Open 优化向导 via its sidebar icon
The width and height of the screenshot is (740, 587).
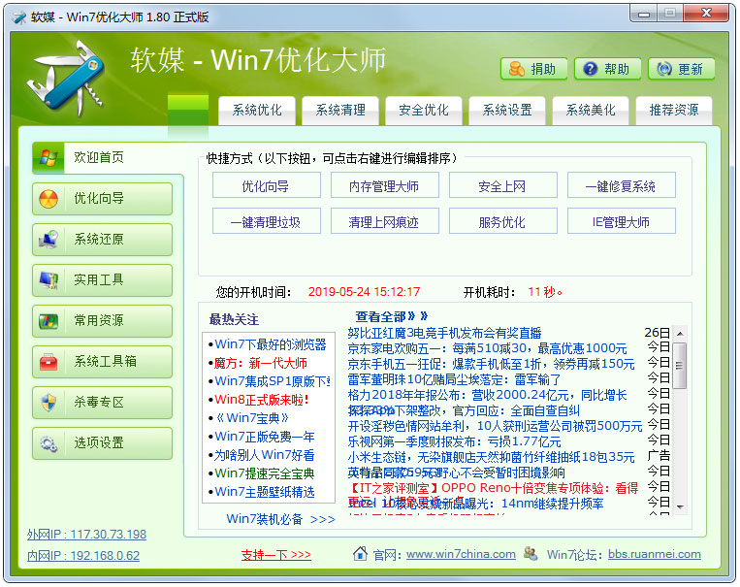tap(48, 199)
